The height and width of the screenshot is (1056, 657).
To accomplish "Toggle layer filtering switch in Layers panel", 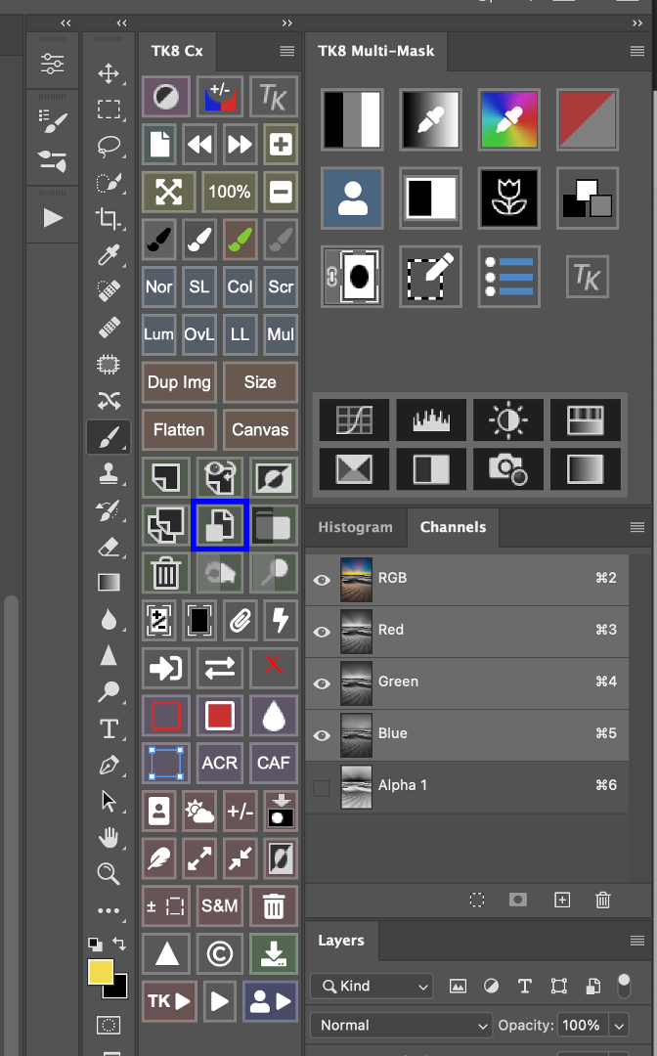I will (624, 986).
